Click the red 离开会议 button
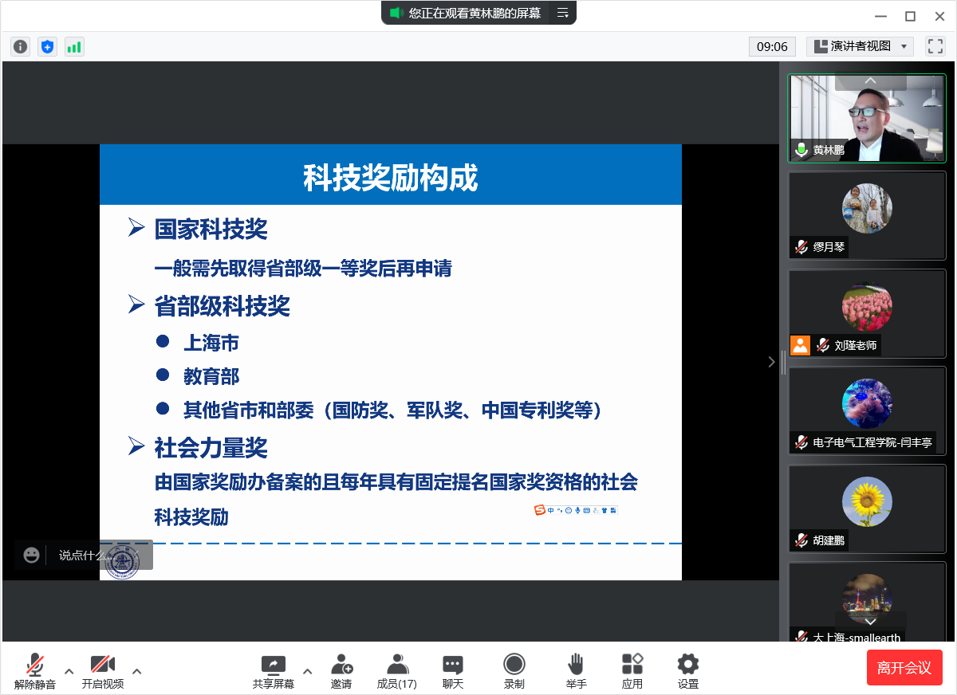The height and width of the screenshot is (695, 957). pyautogui.click(x=904, y=668)
